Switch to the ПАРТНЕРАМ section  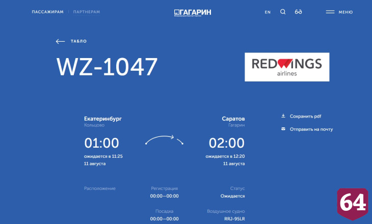(x=87, y=12)
